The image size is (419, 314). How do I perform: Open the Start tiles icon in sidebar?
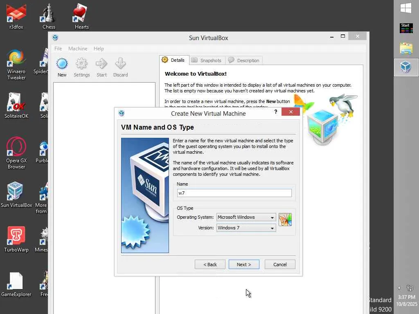[x=406, y=28]
